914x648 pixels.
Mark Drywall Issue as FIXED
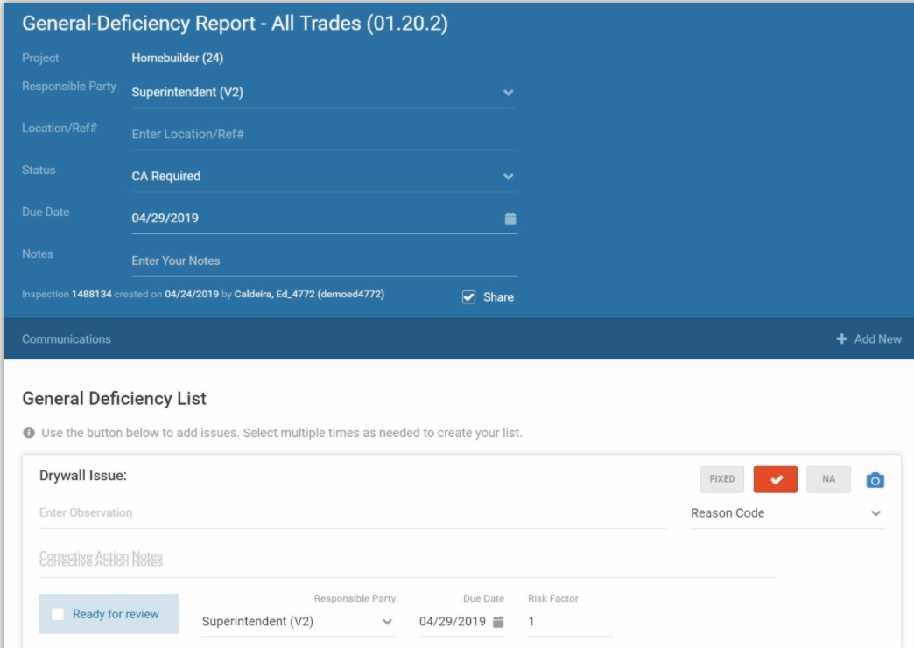tap(722, 479)
